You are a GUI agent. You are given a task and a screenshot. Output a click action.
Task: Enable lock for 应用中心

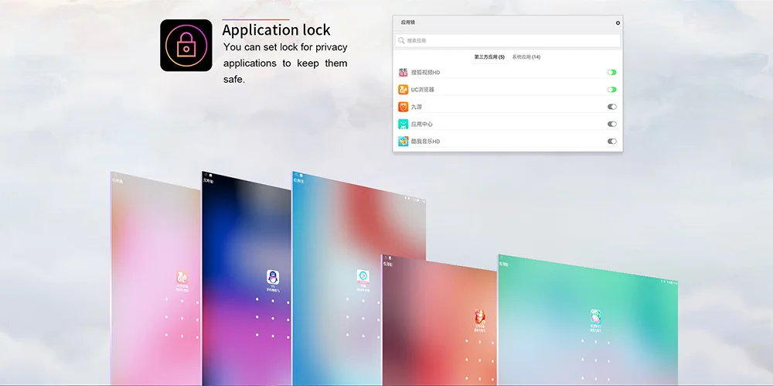click(611, 124)
